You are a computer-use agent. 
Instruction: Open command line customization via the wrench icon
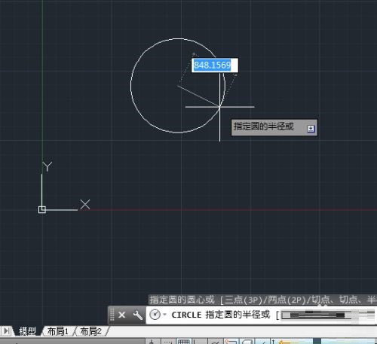137,315
